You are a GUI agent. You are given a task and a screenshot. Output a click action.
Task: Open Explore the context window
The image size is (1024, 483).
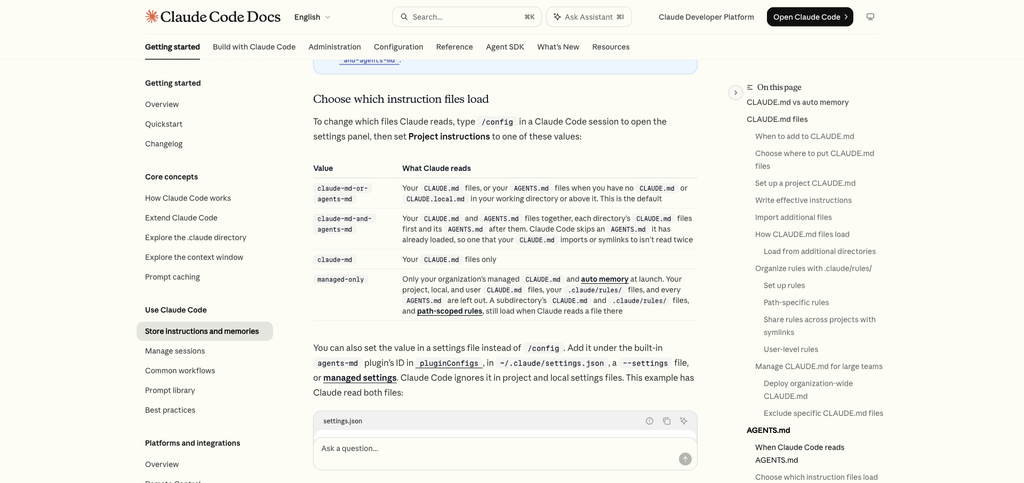click(194, 257)
